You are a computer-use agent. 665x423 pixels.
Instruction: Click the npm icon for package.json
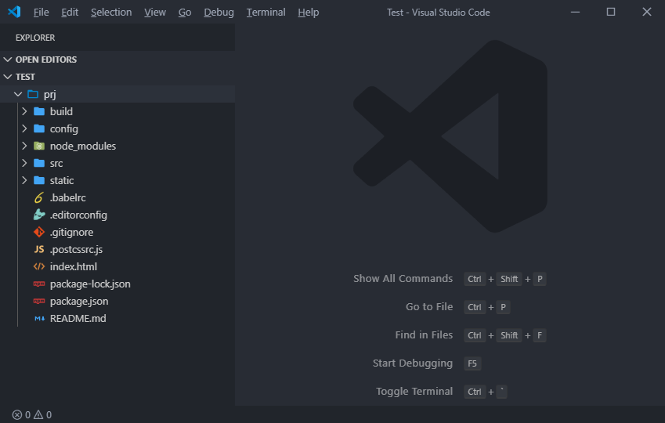pos(39,302)
